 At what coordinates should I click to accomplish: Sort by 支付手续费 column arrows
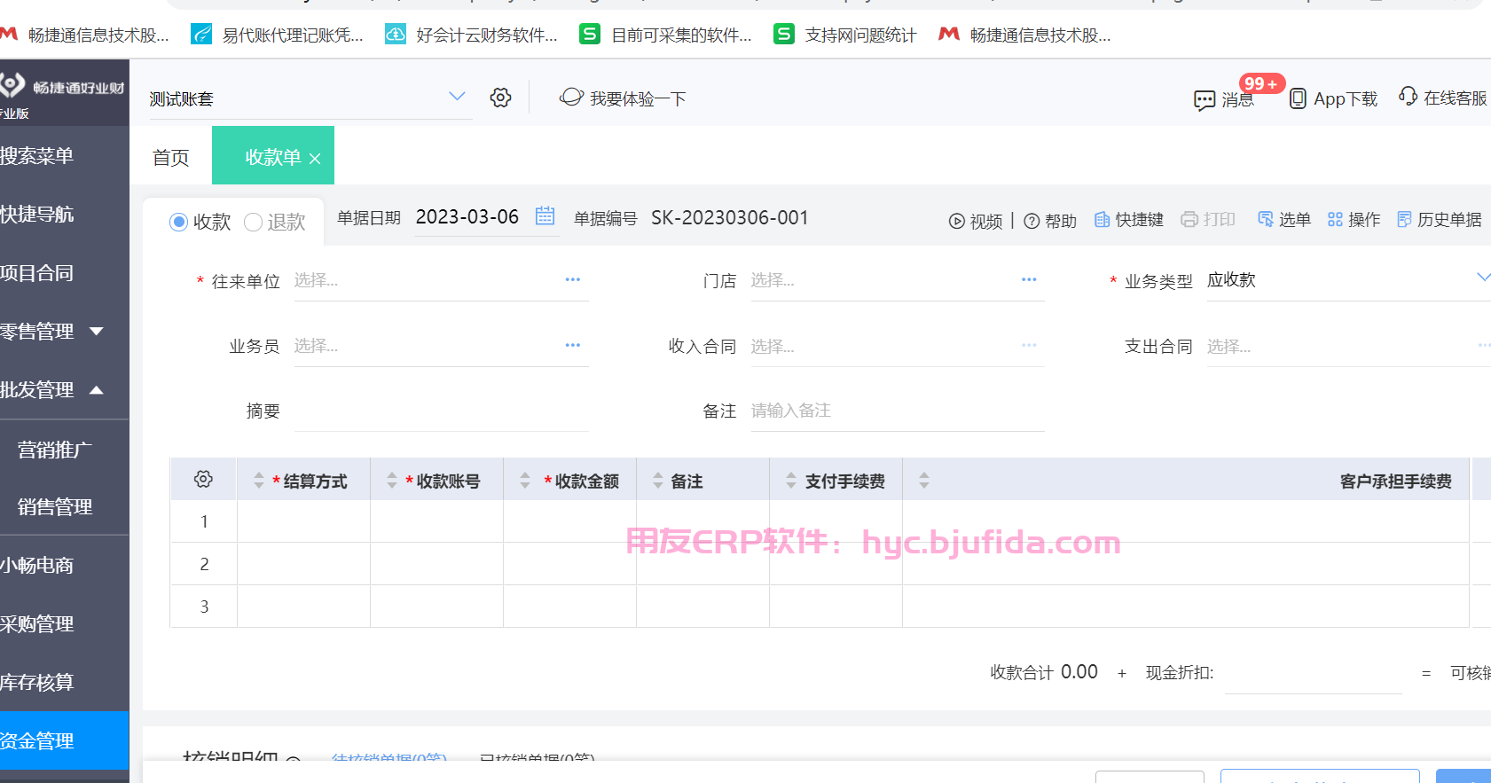[x=791, y=481]
